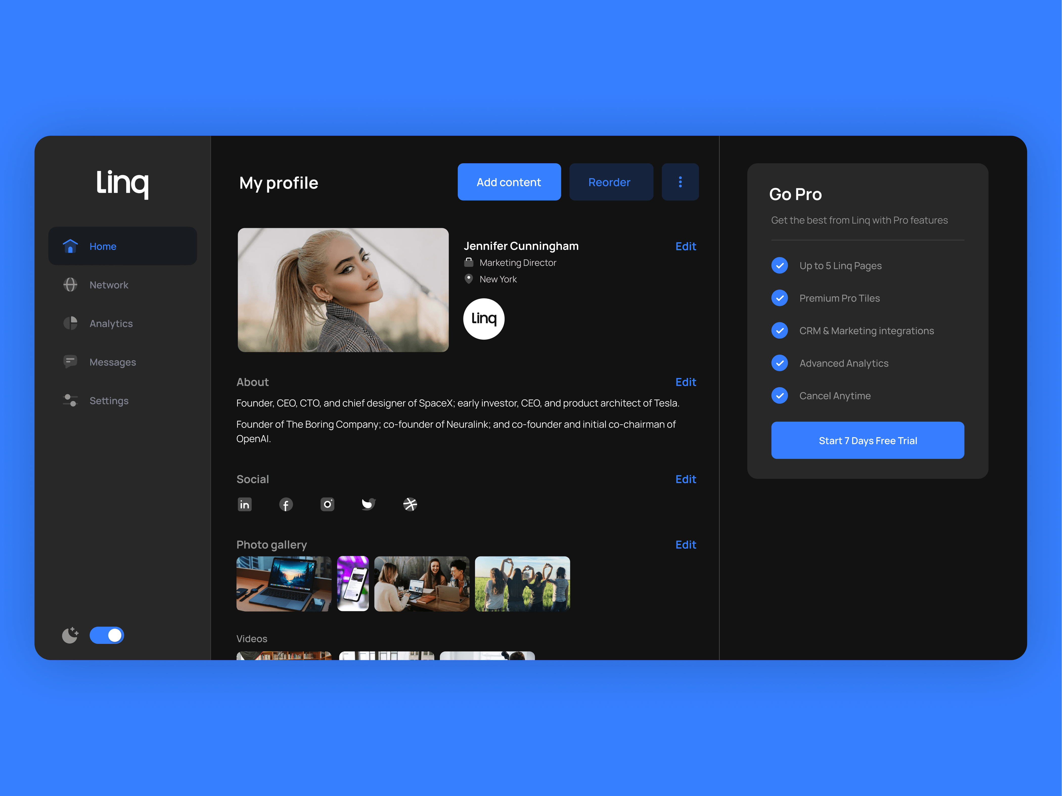
Task: Click the dark mode moon icon
Action: 70,635
